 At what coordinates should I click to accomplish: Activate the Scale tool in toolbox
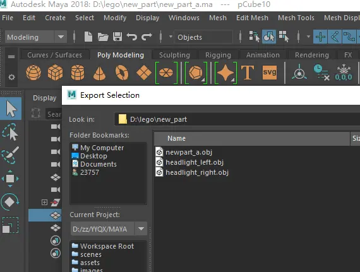(x=10, y=225)
